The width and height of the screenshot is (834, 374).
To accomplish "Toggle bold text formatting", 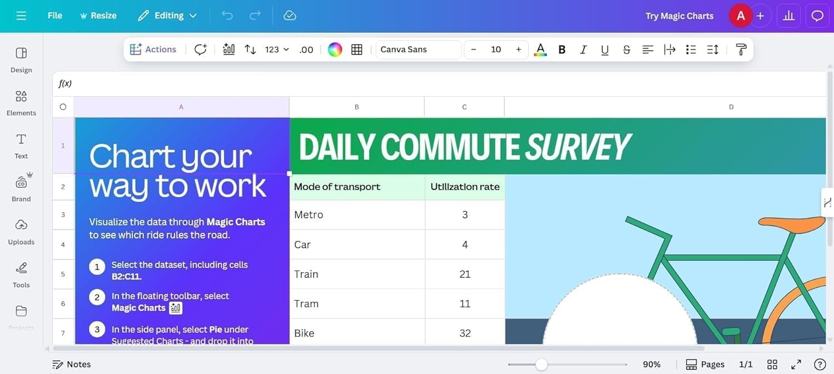I will click(562, 49).
